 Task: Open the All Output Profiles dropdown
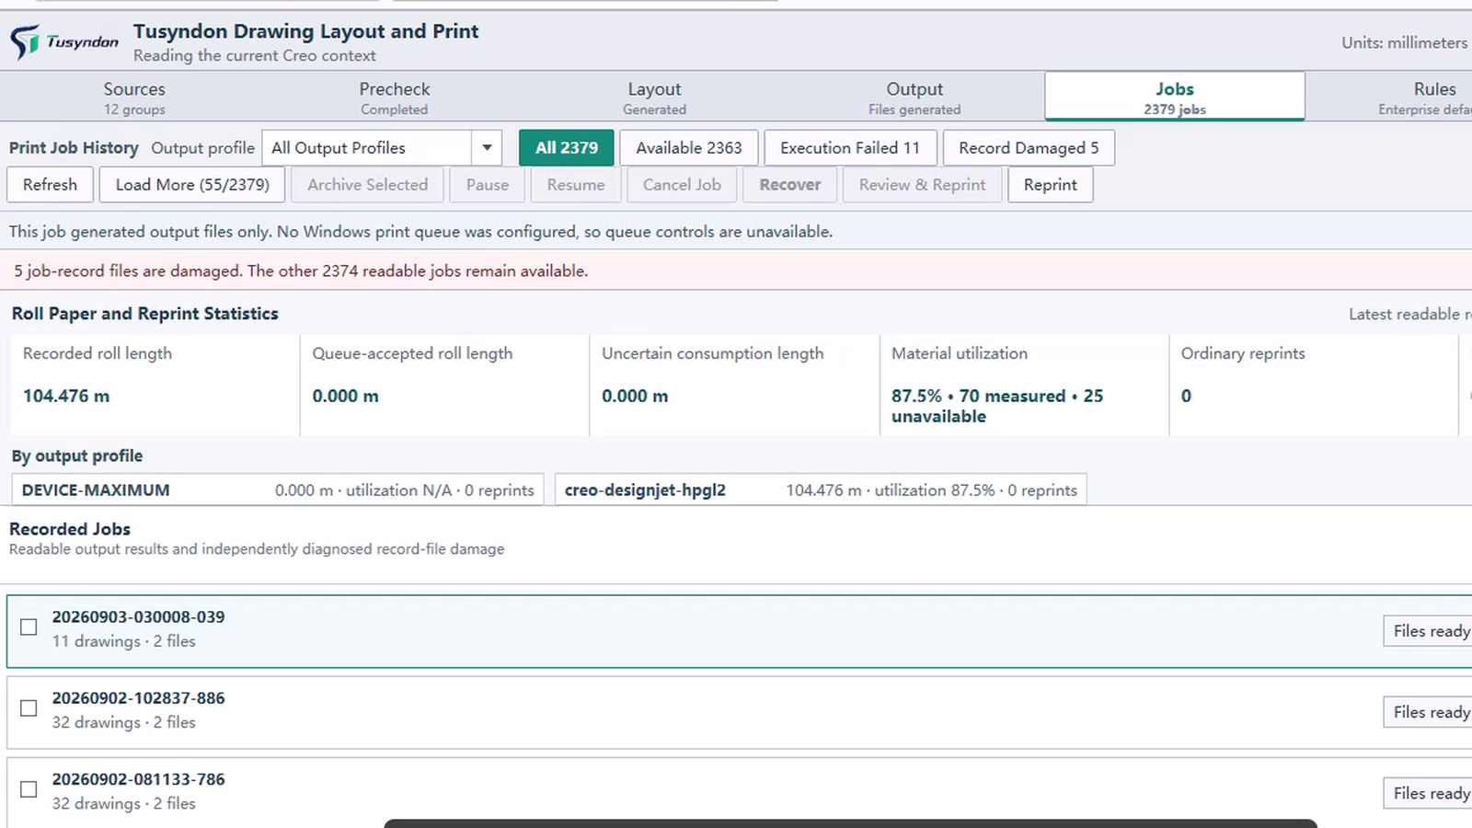pos(382,147)
